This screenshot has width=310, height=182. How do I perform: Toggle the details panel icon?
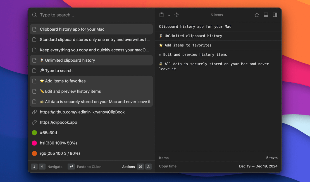click(266, 15)
